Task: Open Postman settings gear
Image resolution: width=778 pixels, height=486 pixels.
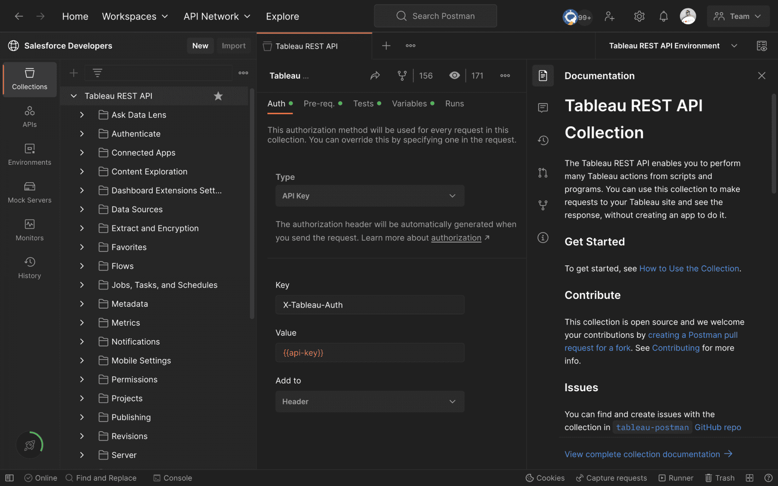Action: click(639, 17)
